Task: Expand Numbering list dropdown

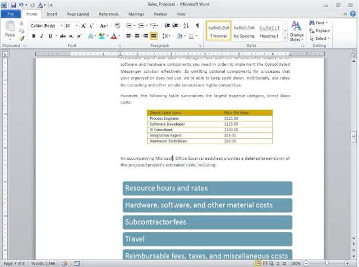Action: 146,26
